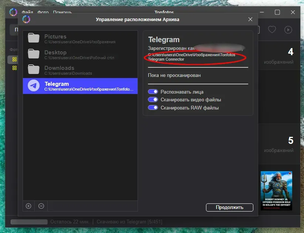Close the archive location dialog

[250, 19]
